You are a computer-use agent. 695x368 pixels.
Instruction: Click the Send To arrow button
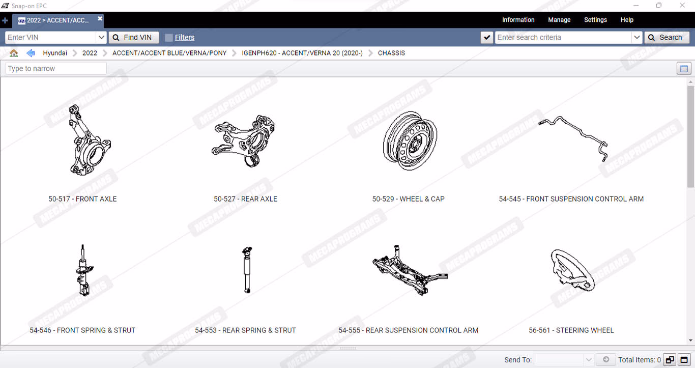click(605, 360)
